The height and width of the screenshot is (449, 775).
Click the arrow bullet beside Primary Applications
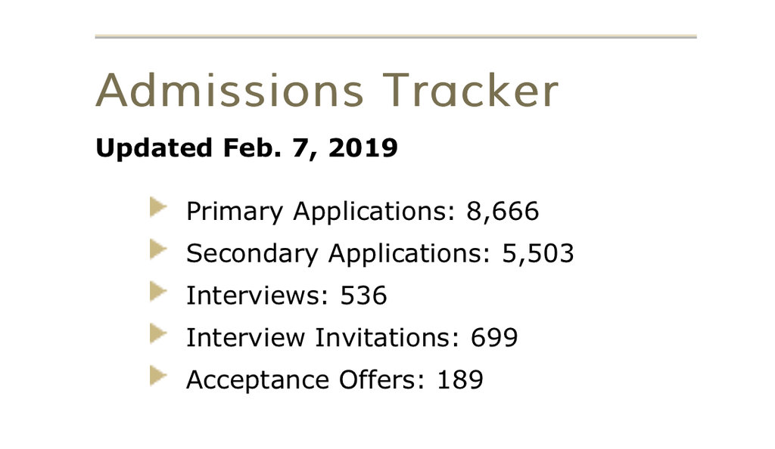click(x=157, y=206)
